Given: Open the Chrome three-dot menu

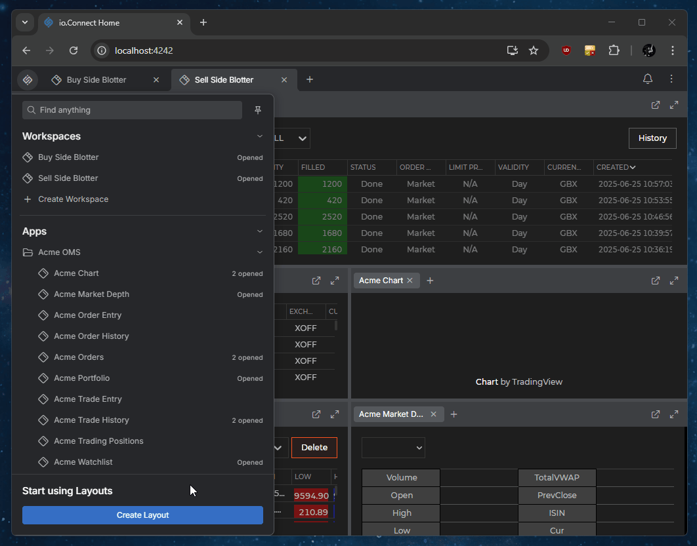Looking at the screenshot, I should click(x=673, y=50).
